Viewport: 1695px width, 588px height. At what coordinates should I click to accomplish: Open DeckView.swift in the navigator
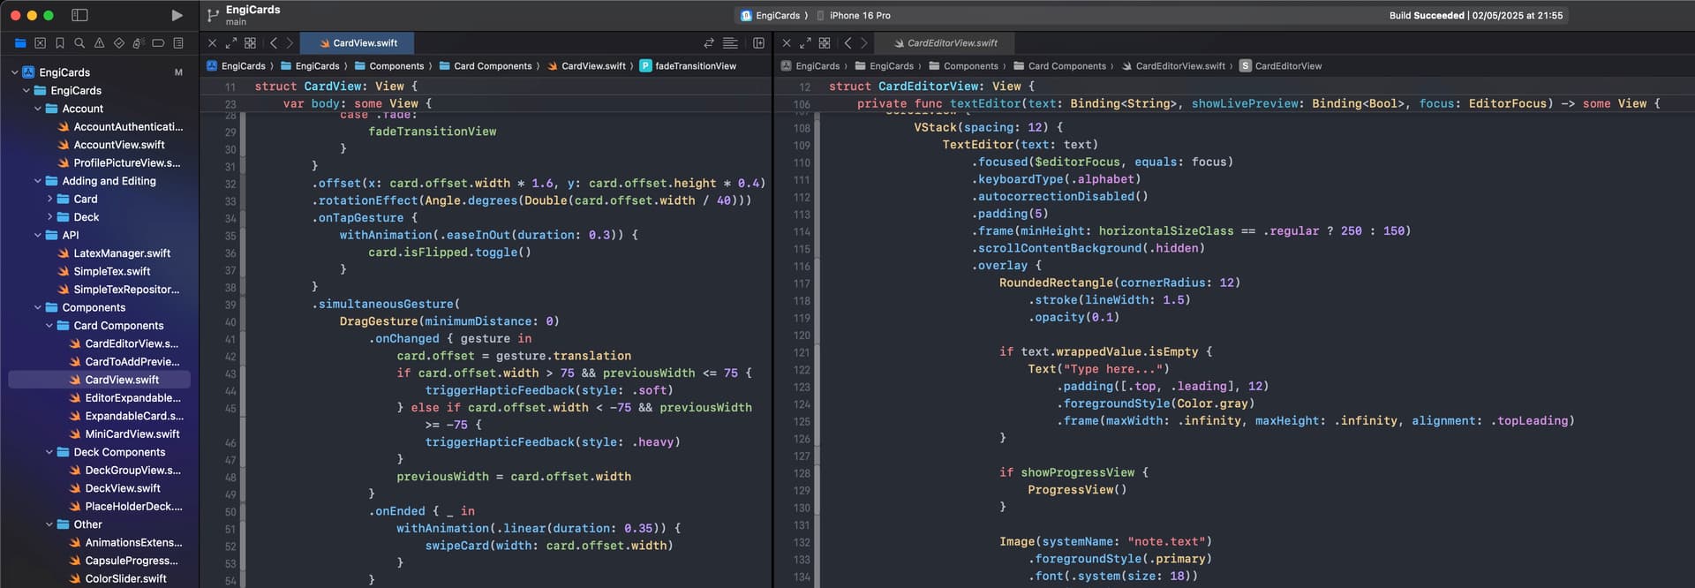coord(123,488)
